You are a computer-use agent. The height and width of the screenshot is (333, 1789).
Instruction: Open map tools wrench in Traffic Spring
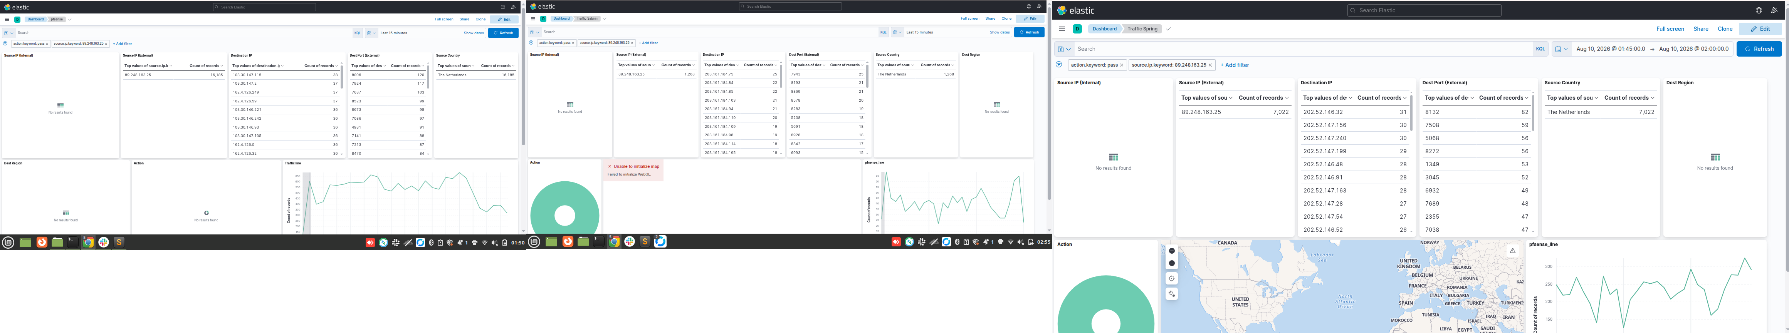[1172, 294]
